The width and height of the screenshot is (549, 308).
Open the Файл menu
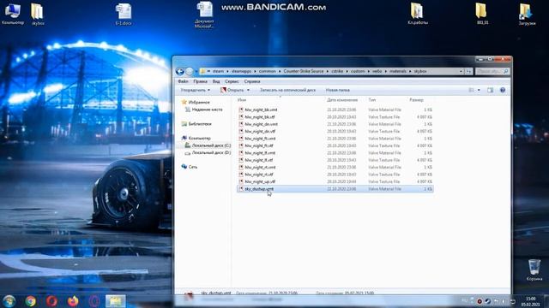pos(183,81)
